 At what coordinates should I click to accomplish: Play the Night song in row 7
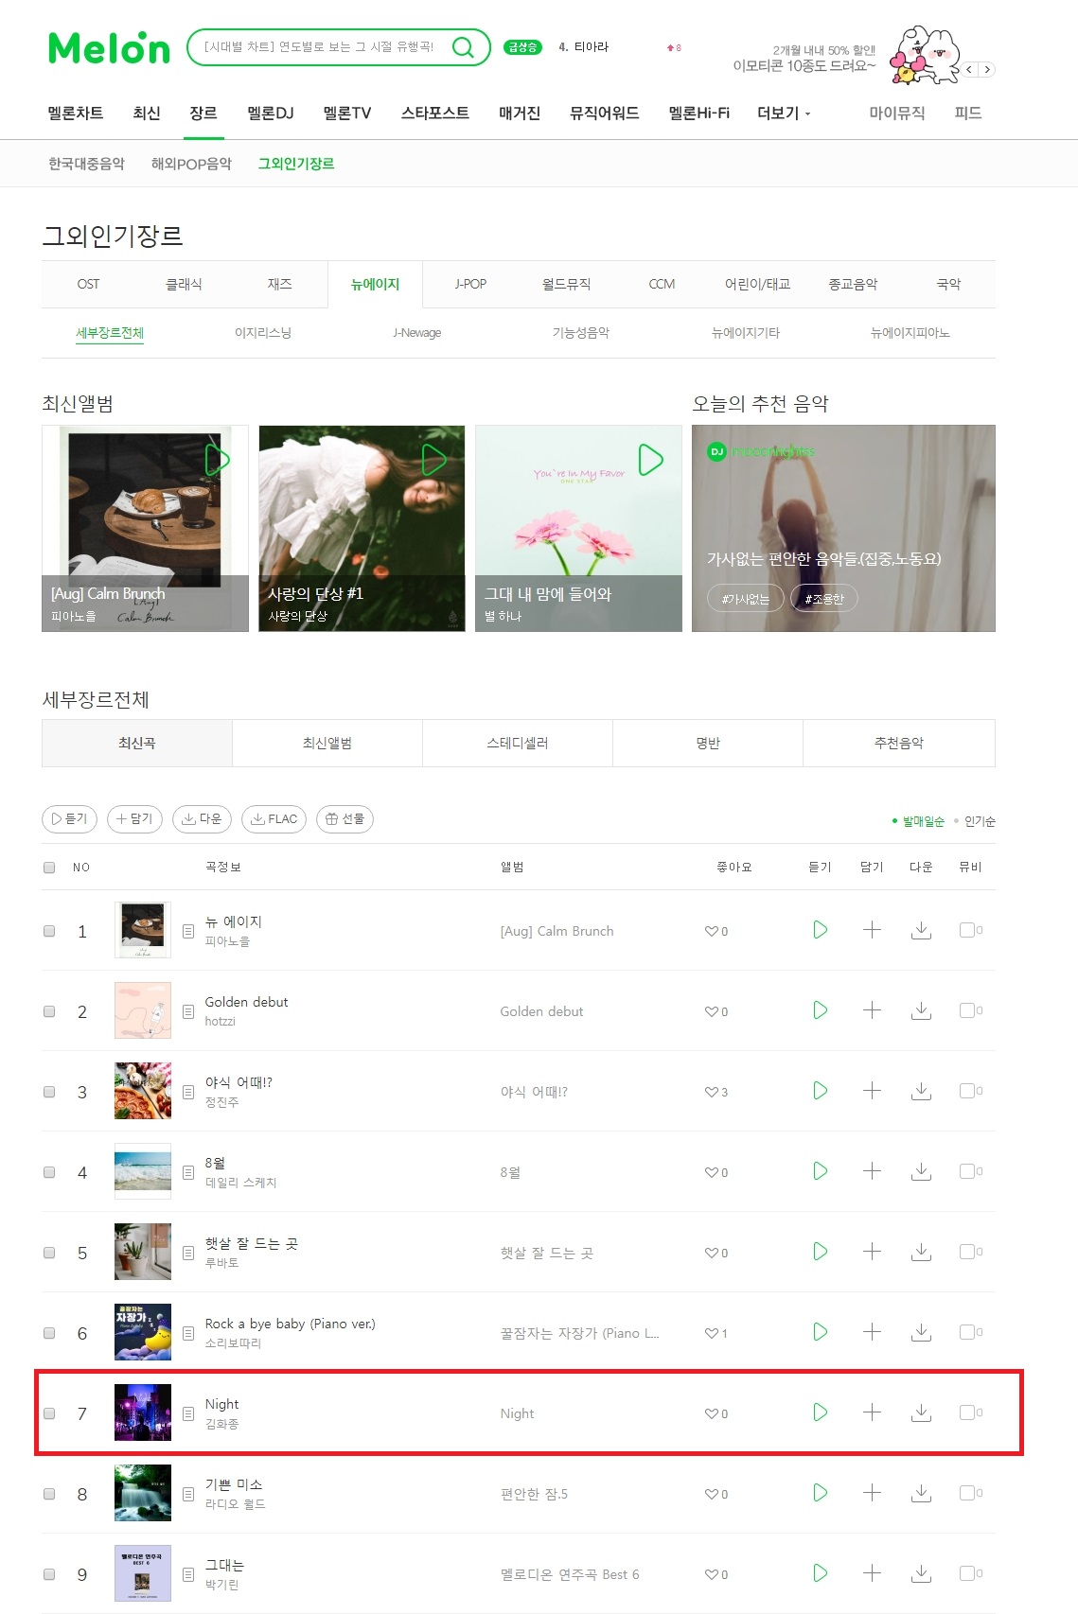(821, 1412)
